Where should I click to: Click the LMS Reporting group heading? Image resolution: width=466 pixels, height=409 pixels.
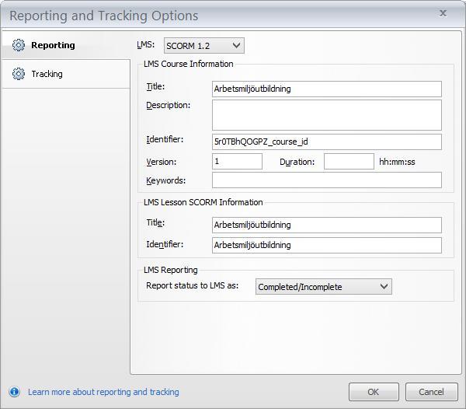pos(171,270)
